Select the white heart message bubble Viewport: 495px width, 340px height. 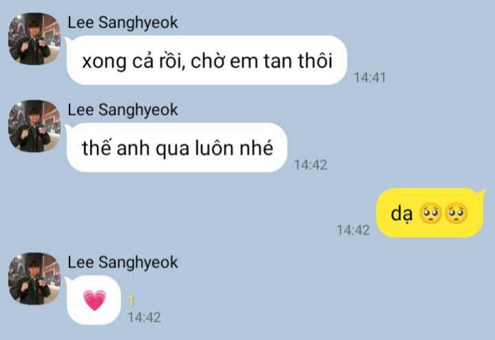(x=94, y=300)
